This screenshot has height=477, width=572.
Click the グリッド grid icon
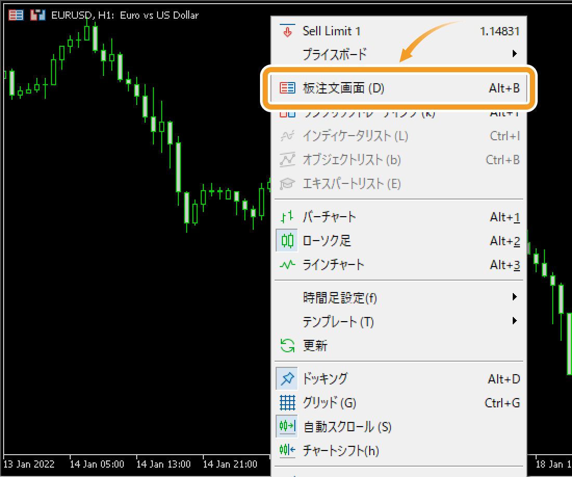[x=288, y=403]
